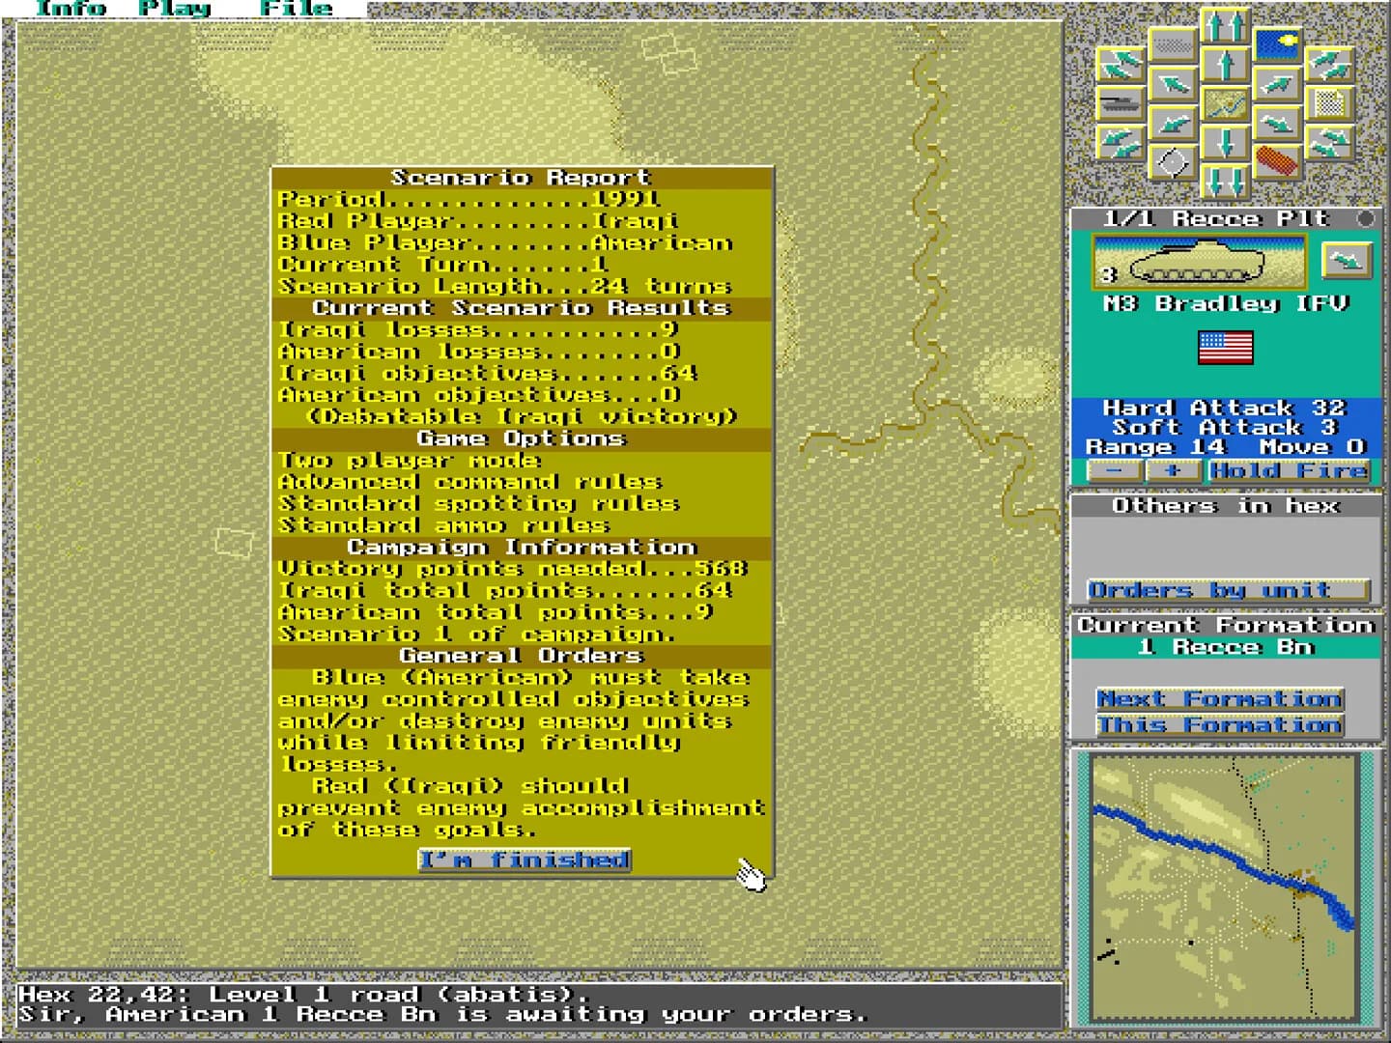Select the M3 Bradley unit picture
Image resolution: width=1391 pixels, height=1043 pixels.
point(1198,262)
